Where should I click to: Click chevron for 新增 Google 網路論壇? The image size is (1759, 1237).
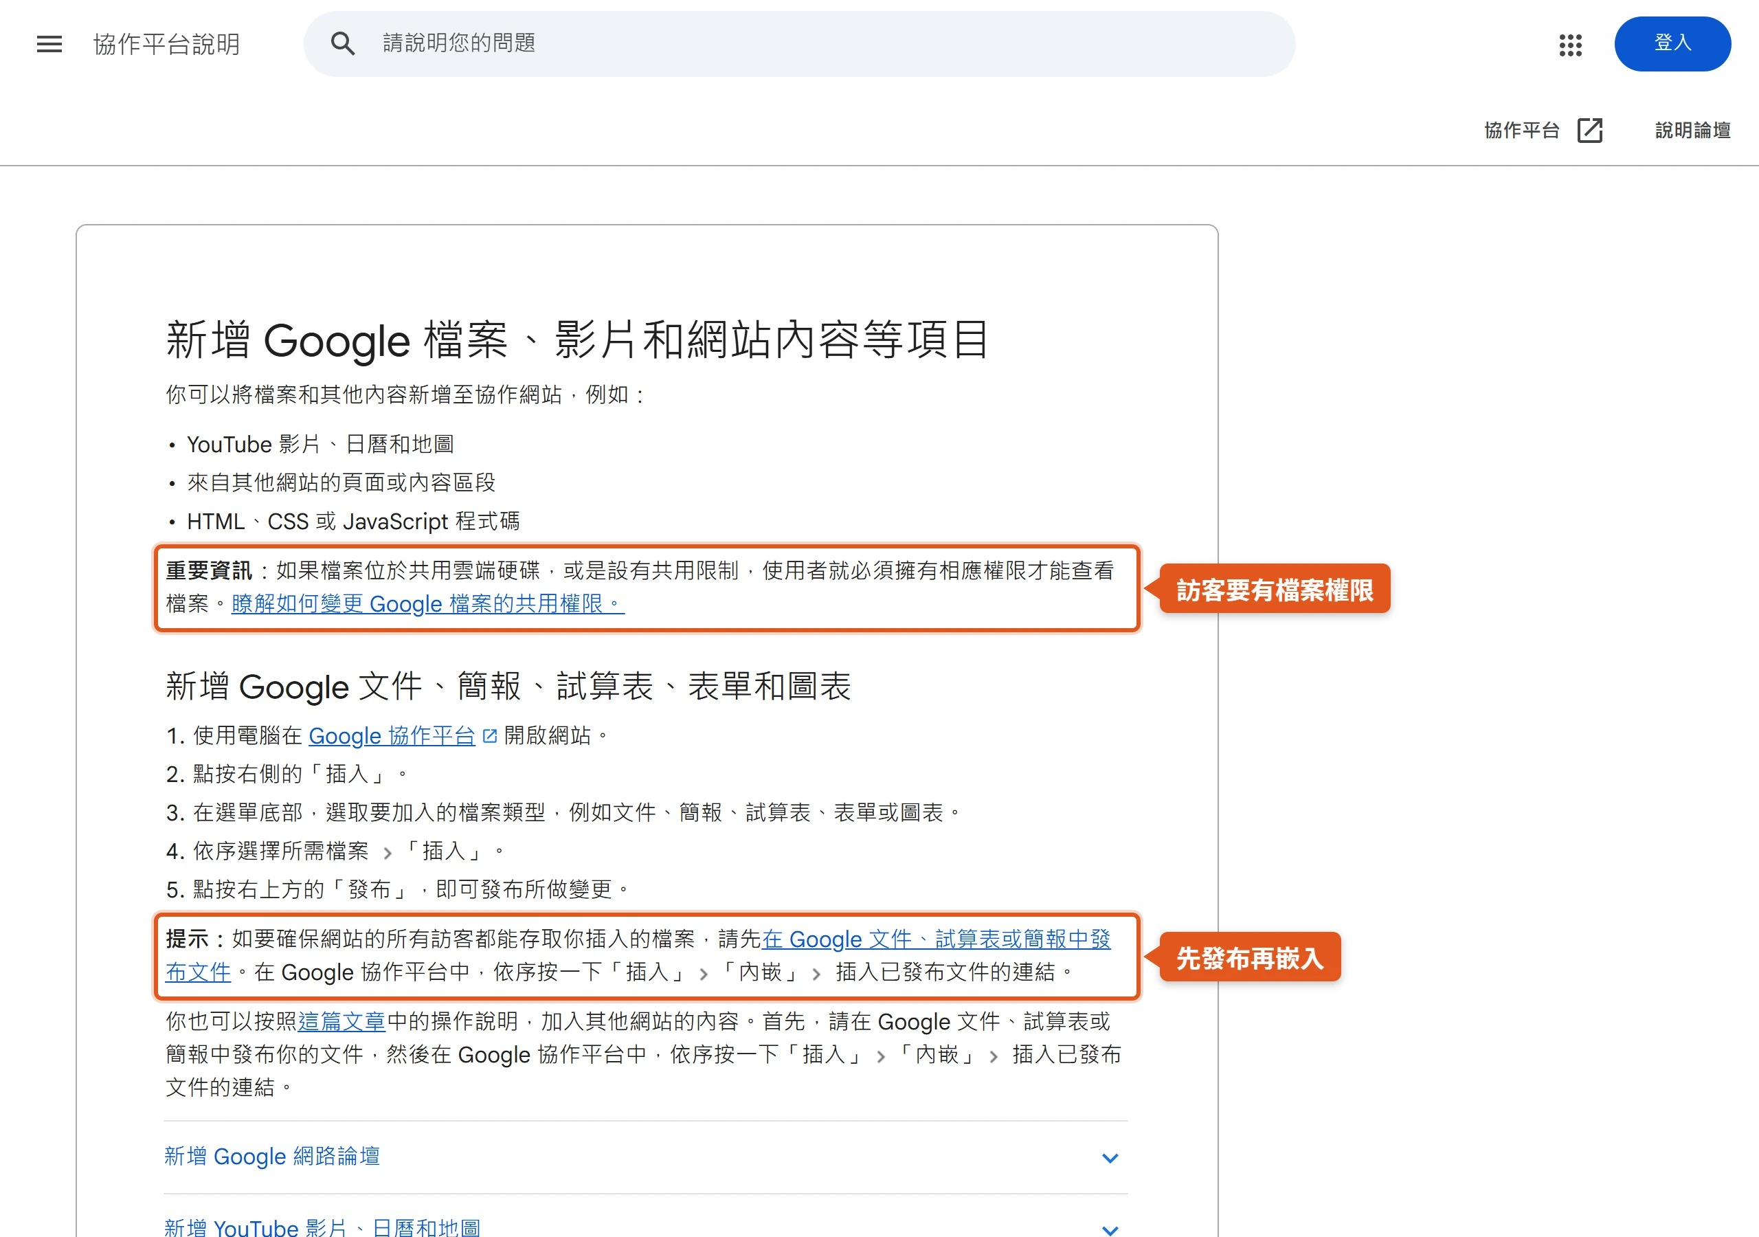[x=1109, y=1157]
